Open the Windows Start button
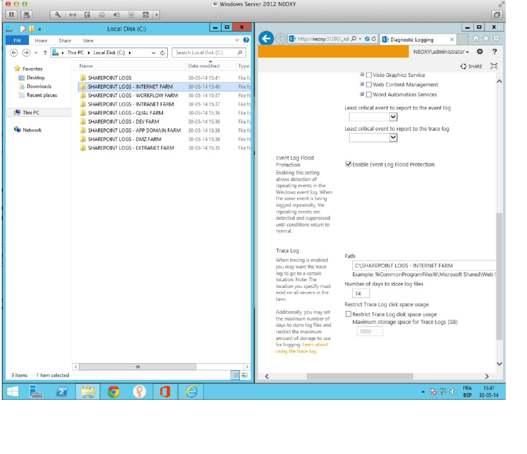527x454 pixels. [13, 391]
